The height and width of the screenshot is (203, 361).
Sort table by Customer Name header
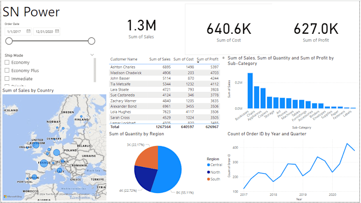click(124, 59)
